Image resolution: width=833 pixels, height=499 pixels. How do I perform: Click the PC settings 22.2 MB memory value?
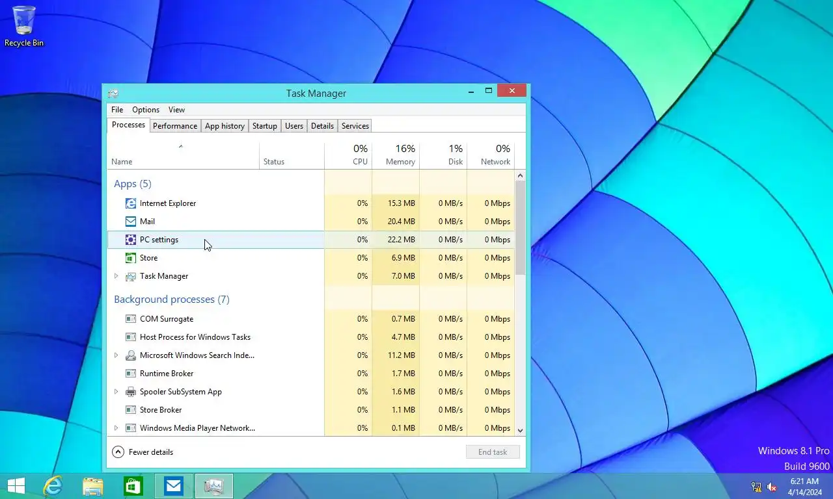coord(401,240)
